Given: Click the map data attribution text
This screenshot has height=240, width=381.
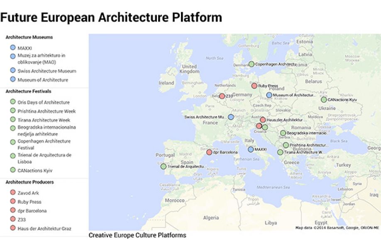Looking at the screenshot, I should tap(337, 228).
